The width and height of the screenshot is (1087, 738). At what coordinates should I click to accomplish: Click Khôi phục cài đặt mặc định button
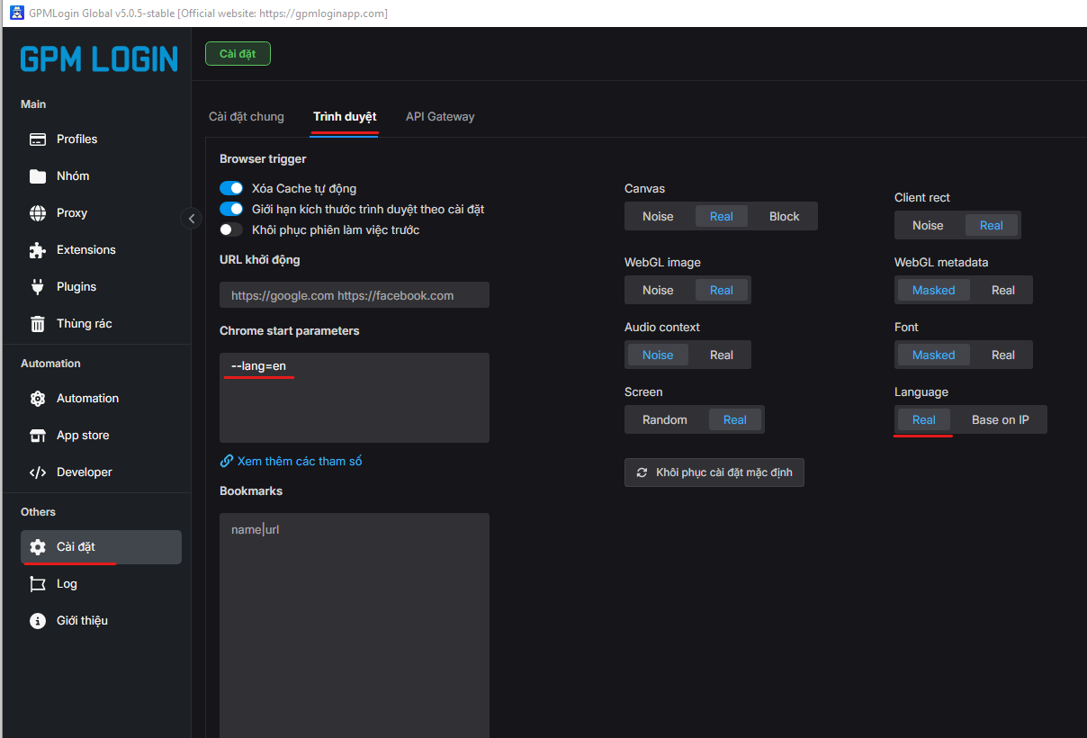(x=714, y=472)
